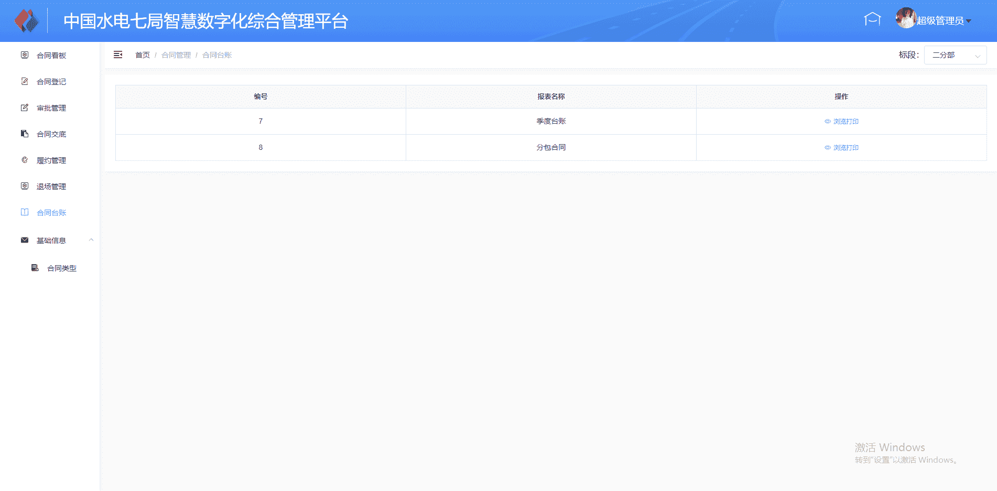Viewport: 997px width, 491px height.
Task: Click the 合同台账 book icon
Action: (x=25, y=212)
